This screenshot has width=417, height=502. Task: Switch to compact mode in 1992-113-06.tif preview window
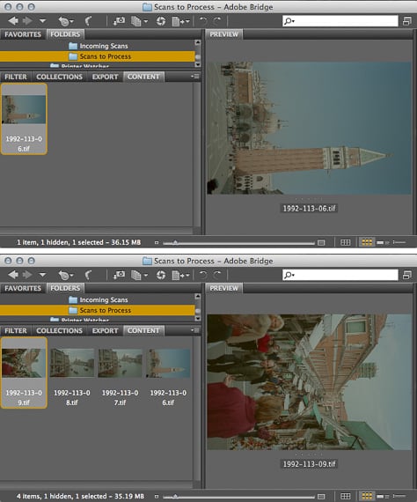407,21
